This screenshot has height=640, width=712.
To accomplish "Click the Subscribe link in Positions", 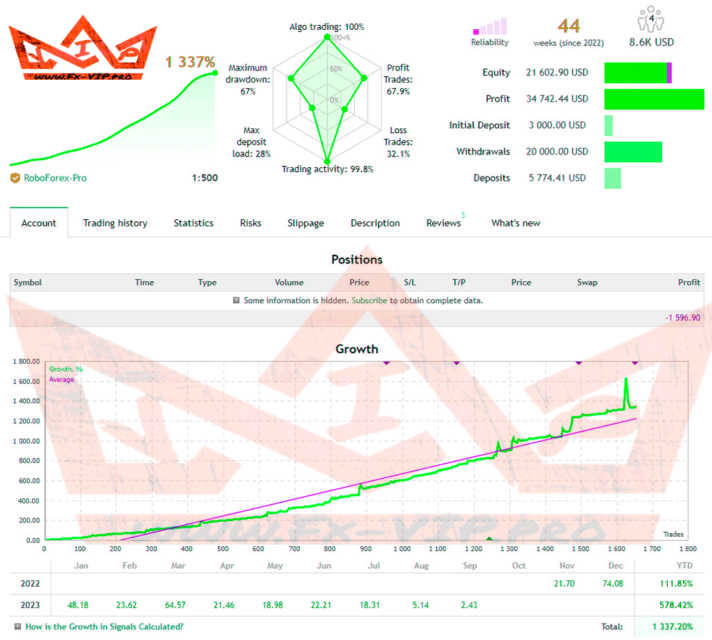I will tap(370, 300).
